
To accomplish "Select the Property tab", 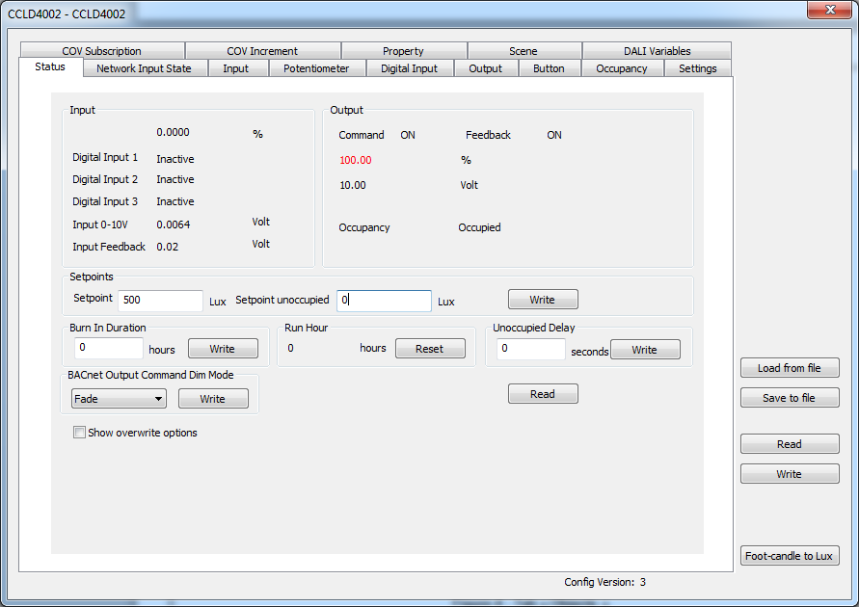I will coord(403,51).
